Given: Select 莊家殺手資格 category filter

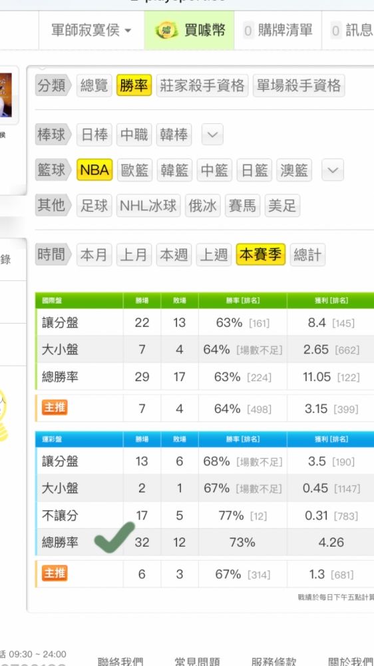Looking at the screenshot, I should (x=202, y=85).
